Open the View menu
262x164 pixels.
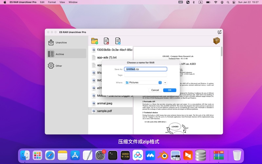point(62,2)
